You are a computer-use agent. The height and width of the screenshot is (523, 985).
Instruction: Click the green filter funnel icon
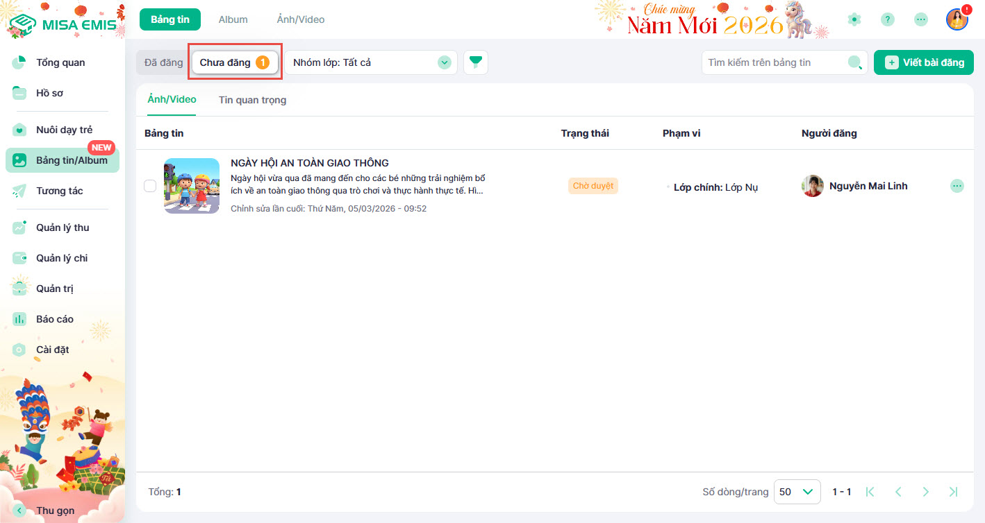tap(475, 62)
